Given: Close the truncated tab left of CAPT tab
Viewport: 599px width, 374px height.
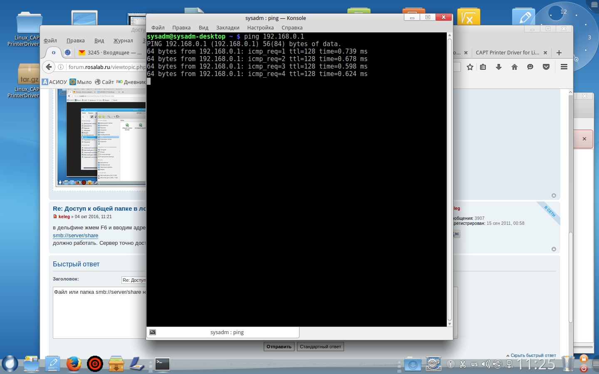Looking at the screenshot, I should (x=466, y=53).
